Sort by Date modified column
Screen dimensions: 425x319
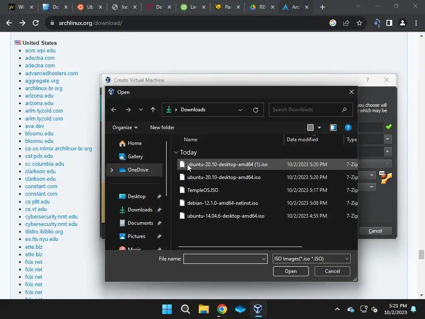click(302, 140)
